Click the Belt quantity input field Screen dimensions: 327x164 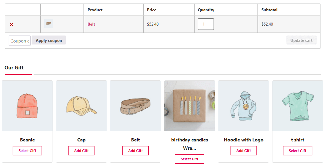pos(206,24)
